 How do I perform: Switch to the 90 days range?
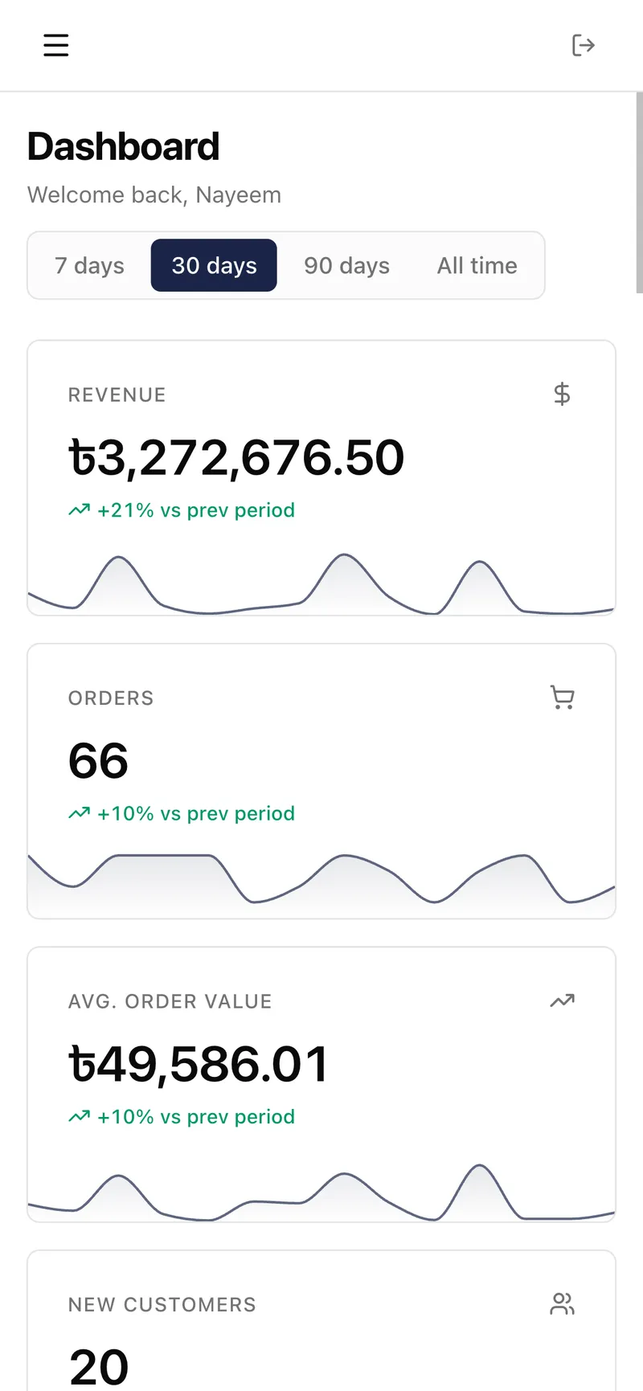coord(346,265)
